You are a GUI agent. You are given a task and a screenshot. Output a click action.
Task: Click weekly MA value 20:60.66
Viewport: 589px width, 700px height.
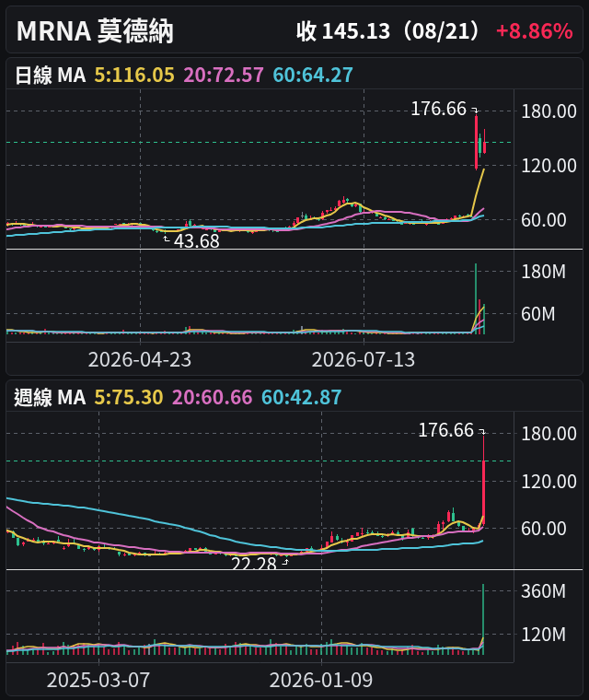213,397
